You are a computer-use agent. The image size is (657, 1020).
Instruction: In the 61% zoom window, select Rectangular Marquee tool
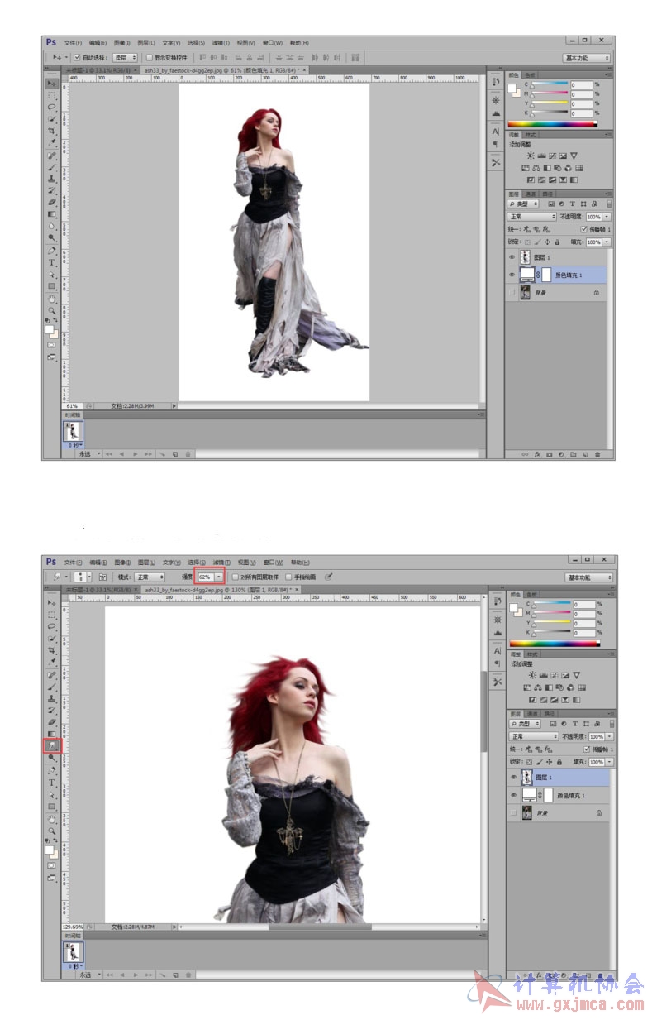tap(51, 96)
